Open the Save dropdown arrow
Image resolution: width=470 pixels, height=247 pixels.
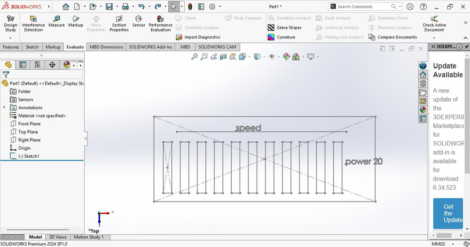coord(117,7)
